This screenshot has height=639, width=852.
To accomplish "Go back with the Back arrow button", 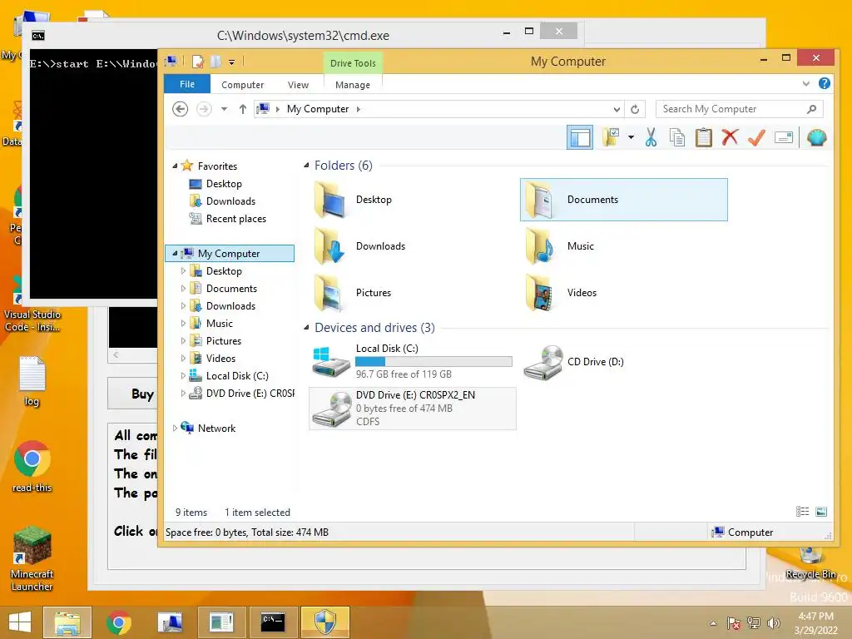I will pyautogui.click(x=181, y=109).
